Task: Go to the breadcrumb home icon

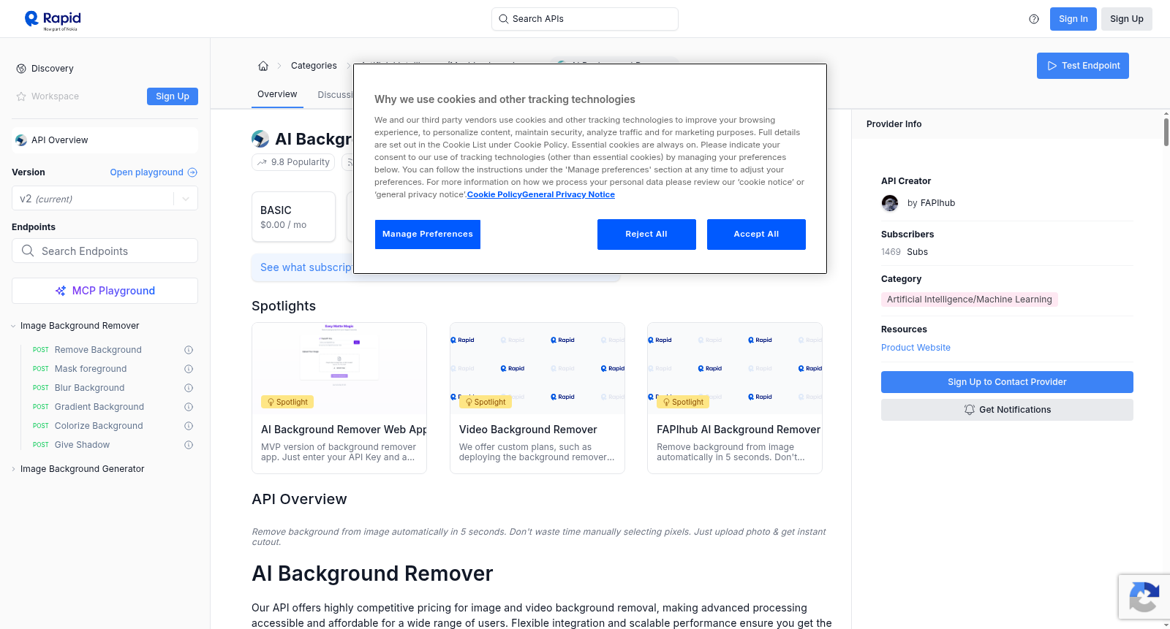Action: coord(263,66)
